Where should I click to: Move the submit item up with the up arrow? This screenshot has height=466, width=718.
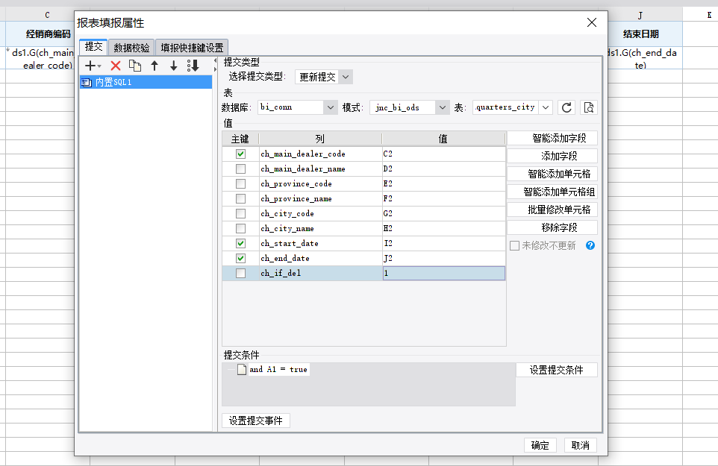(154, 66)
